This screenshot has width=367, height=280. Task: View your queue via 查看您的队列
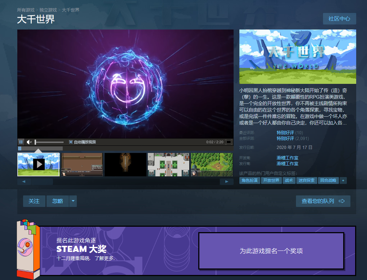323,201
